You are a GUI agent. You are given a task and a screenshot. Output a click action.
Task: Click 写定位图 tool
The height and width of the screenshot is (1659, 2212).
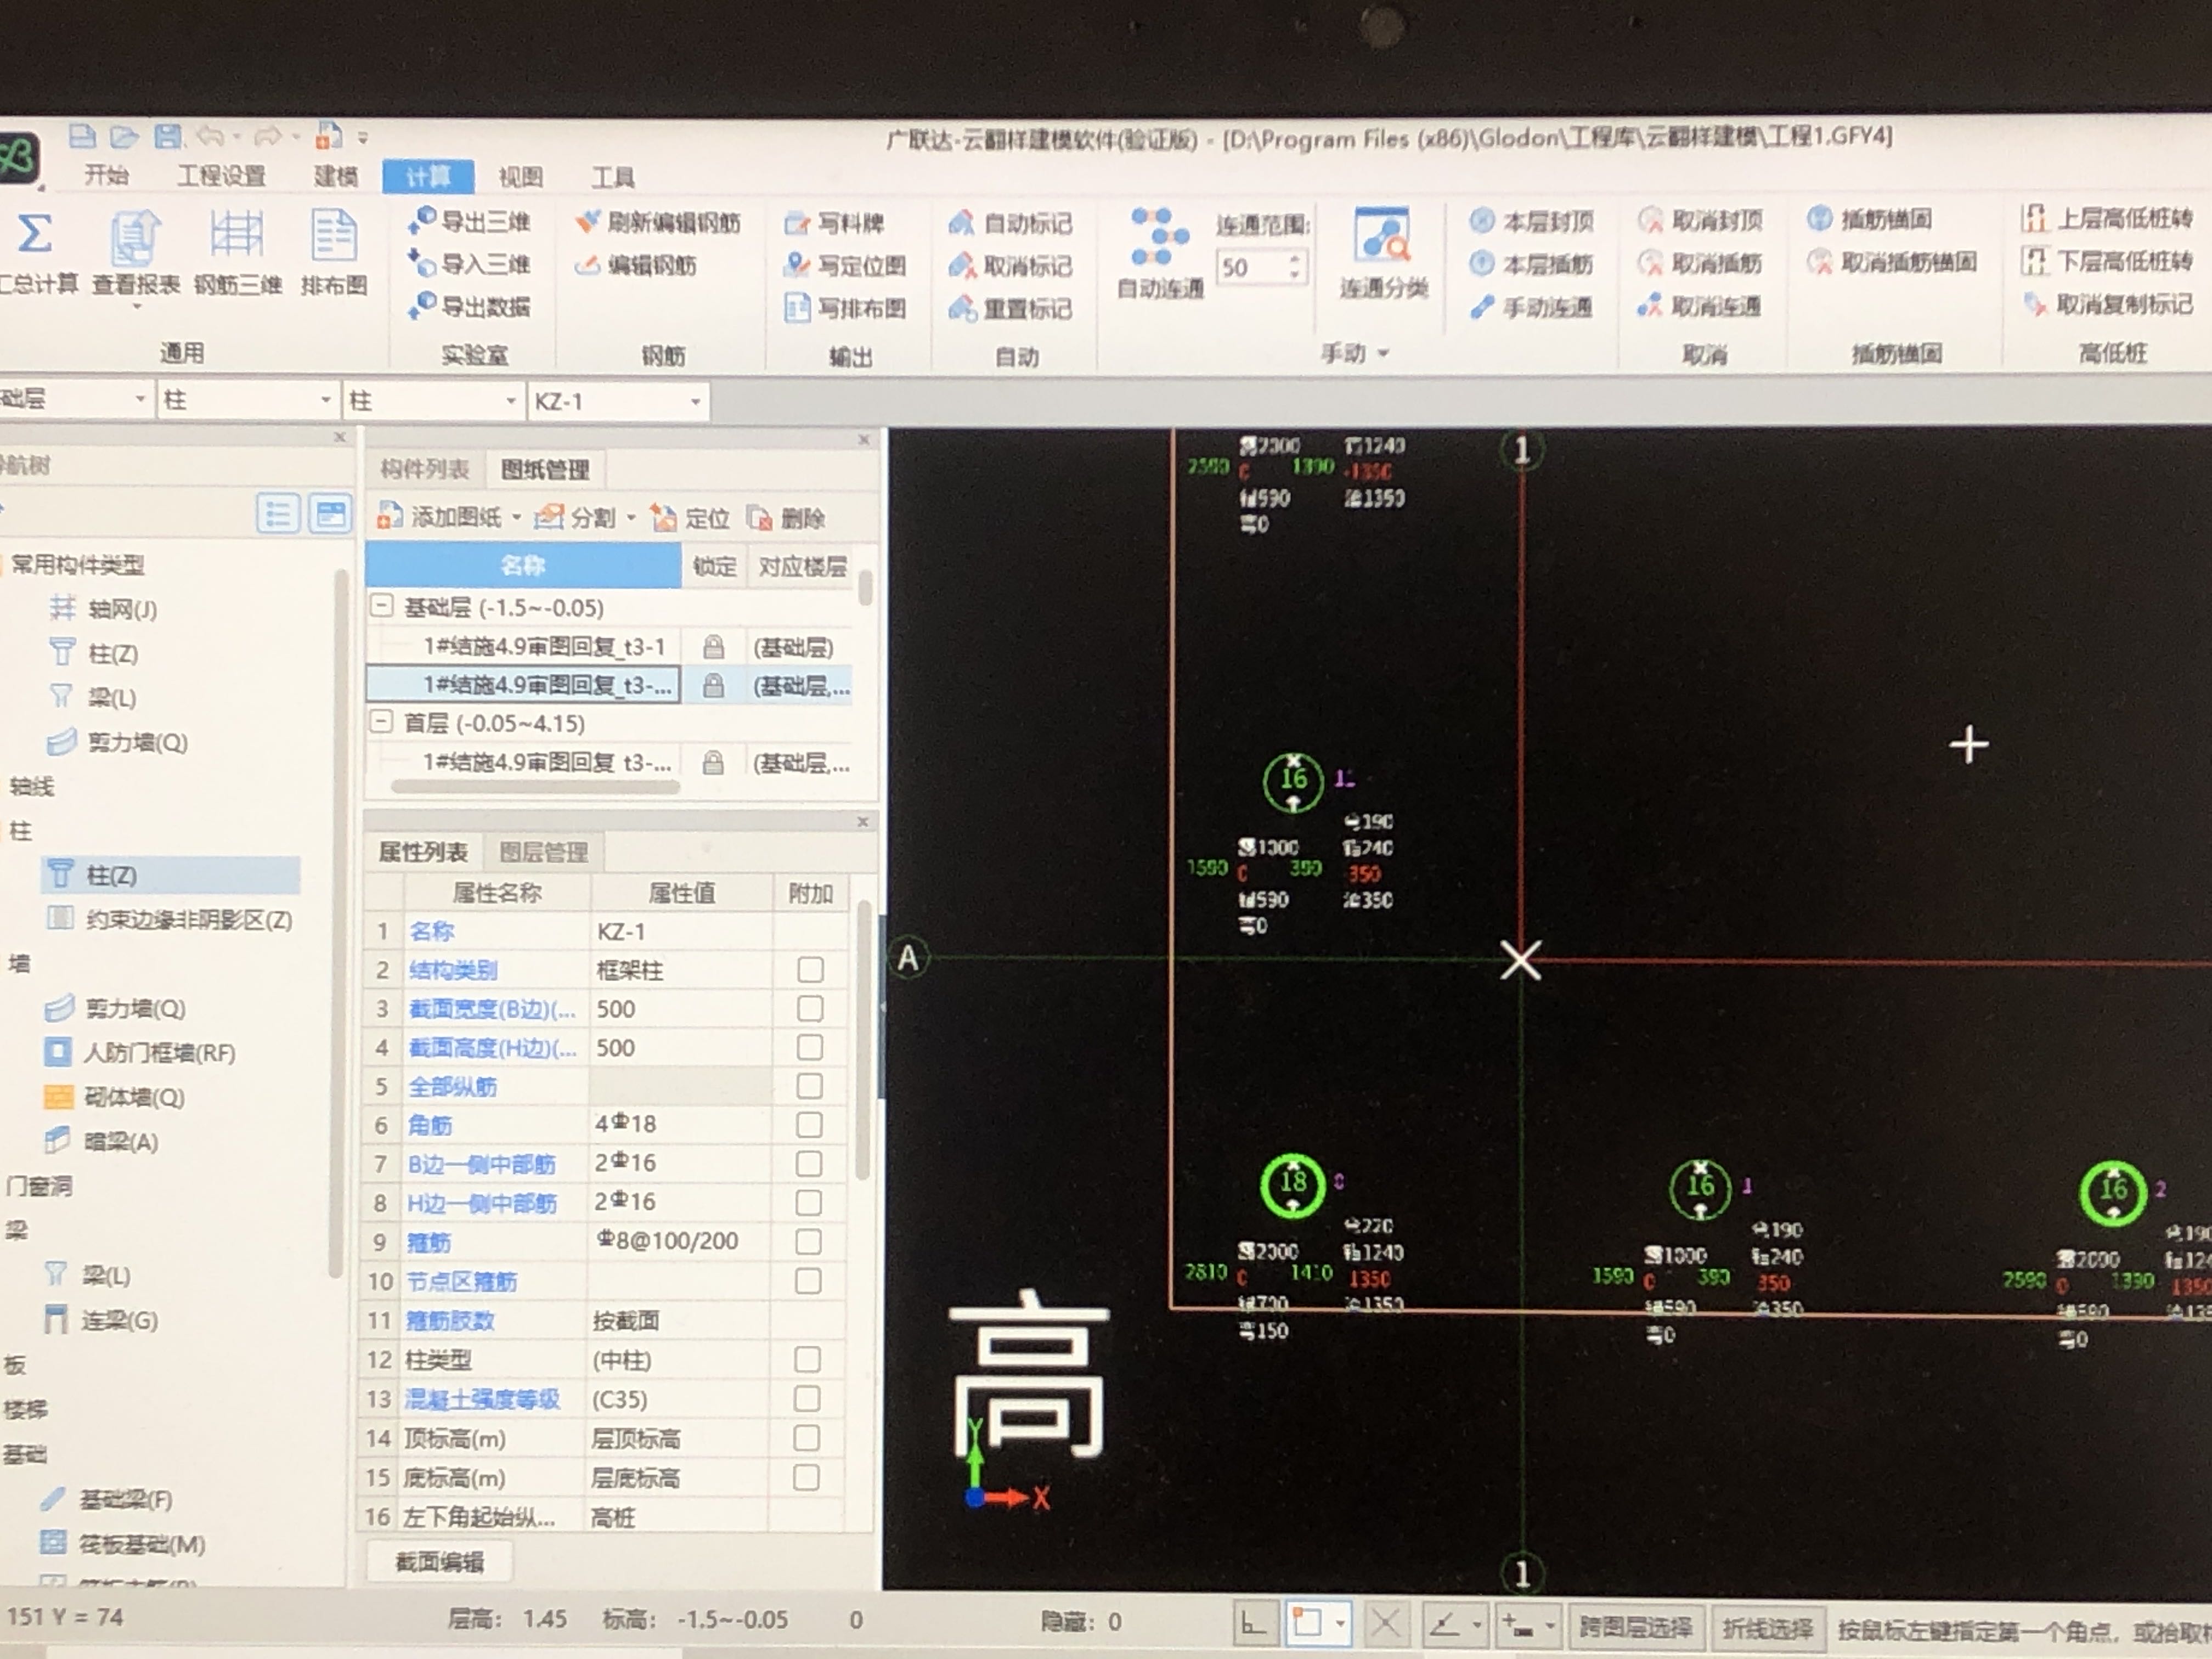[845, 266]
